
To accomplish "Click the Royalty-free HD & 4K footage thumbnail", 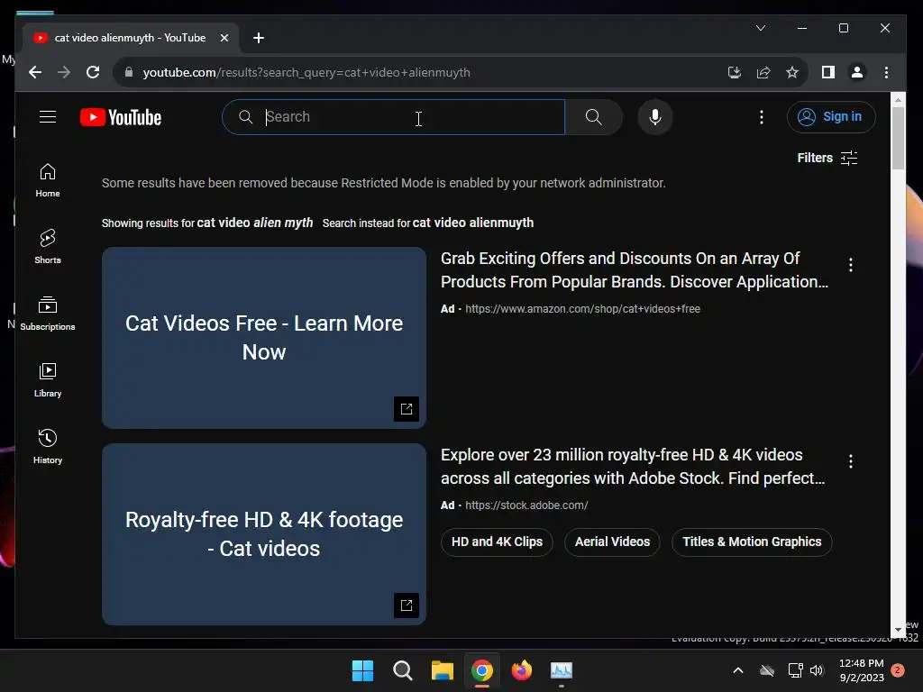I will click(264, 534).
